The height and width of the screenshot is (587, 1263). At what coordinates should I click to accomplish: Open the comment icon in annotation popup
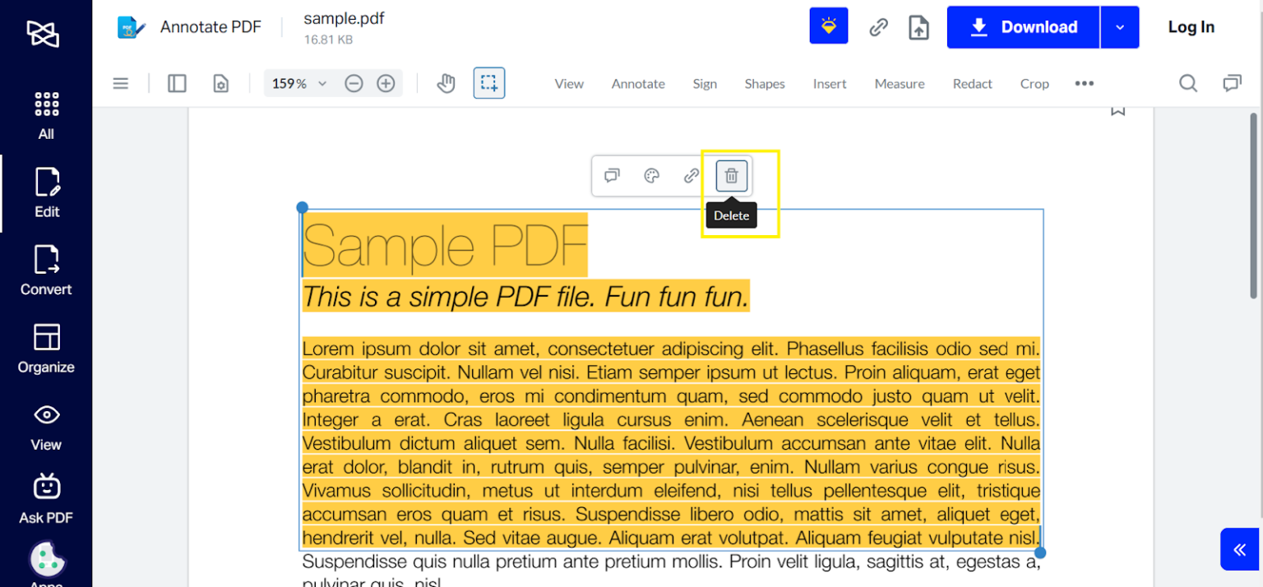click(x=612, y=175)
